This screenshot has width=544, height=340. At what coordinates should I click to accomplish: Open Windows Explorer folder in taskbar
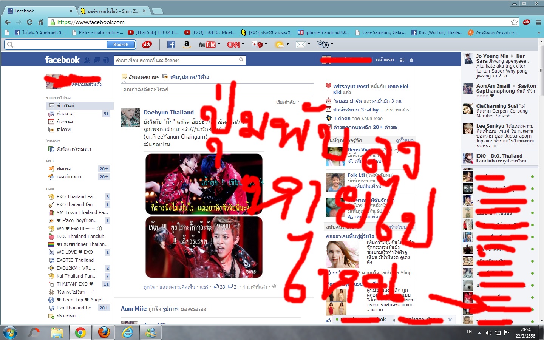coord(57,332)
